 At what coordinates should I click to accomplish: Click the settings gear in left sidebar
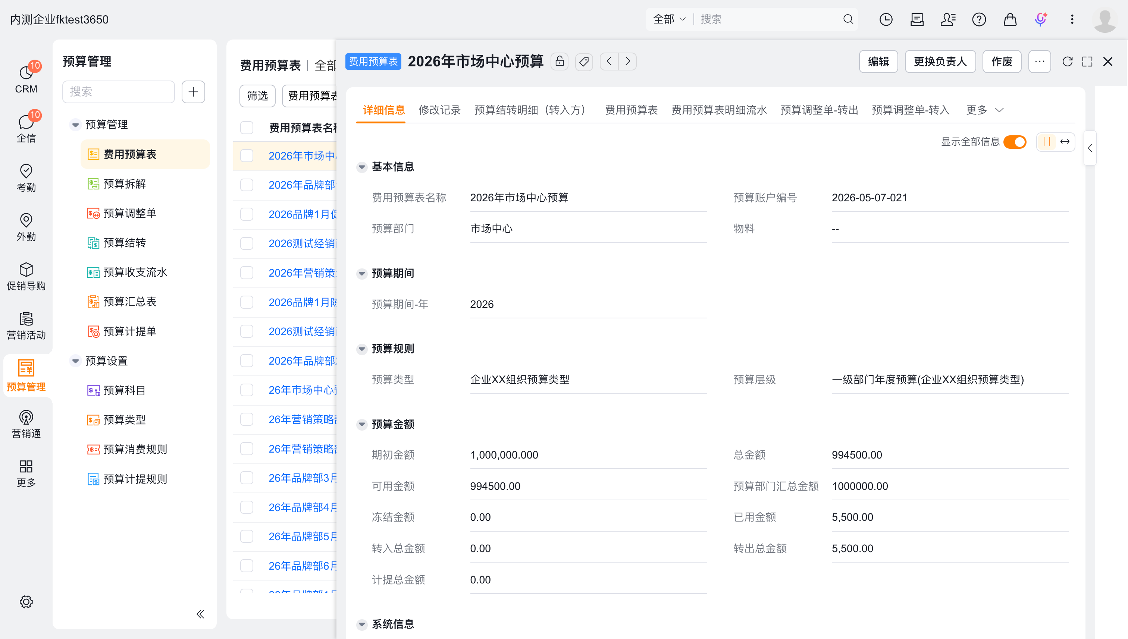tap(26, 602)
